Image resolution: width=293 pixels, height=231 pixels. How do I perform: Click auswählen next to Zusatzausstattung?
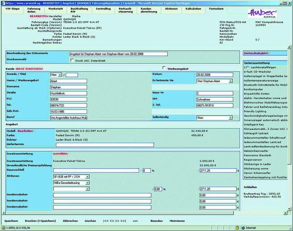pos(60,154)
